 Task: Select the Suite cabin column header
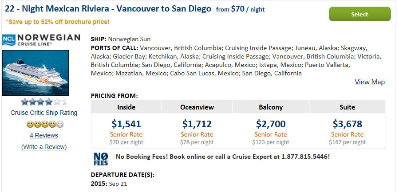(x=348, y=107)
